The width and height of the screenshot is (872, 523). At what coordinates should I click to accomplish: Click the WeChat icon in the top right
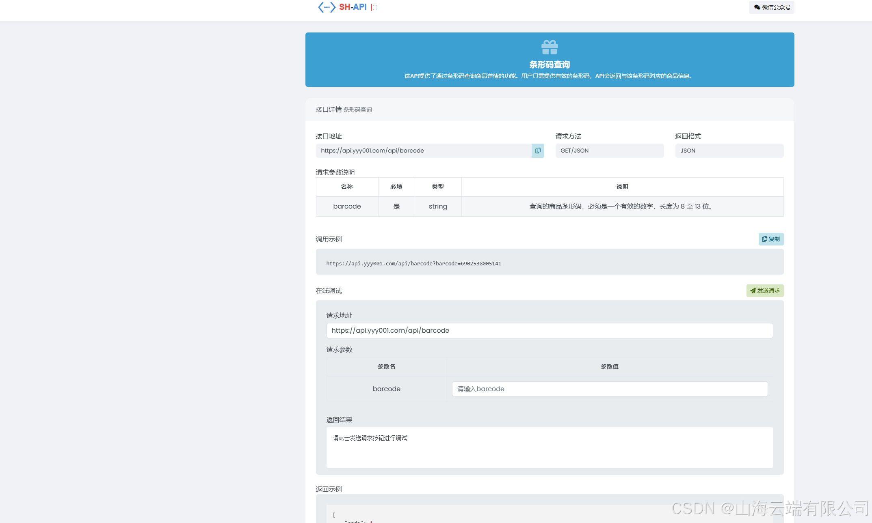coord(757,7)
